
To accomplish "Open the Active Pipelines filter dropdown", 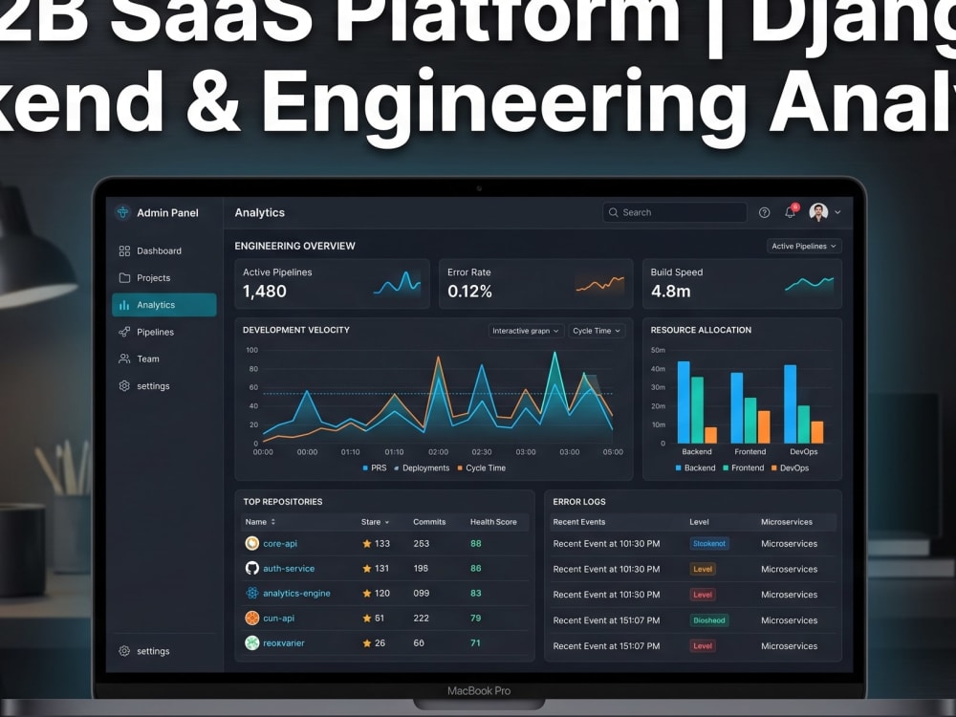I will (804, 246).
